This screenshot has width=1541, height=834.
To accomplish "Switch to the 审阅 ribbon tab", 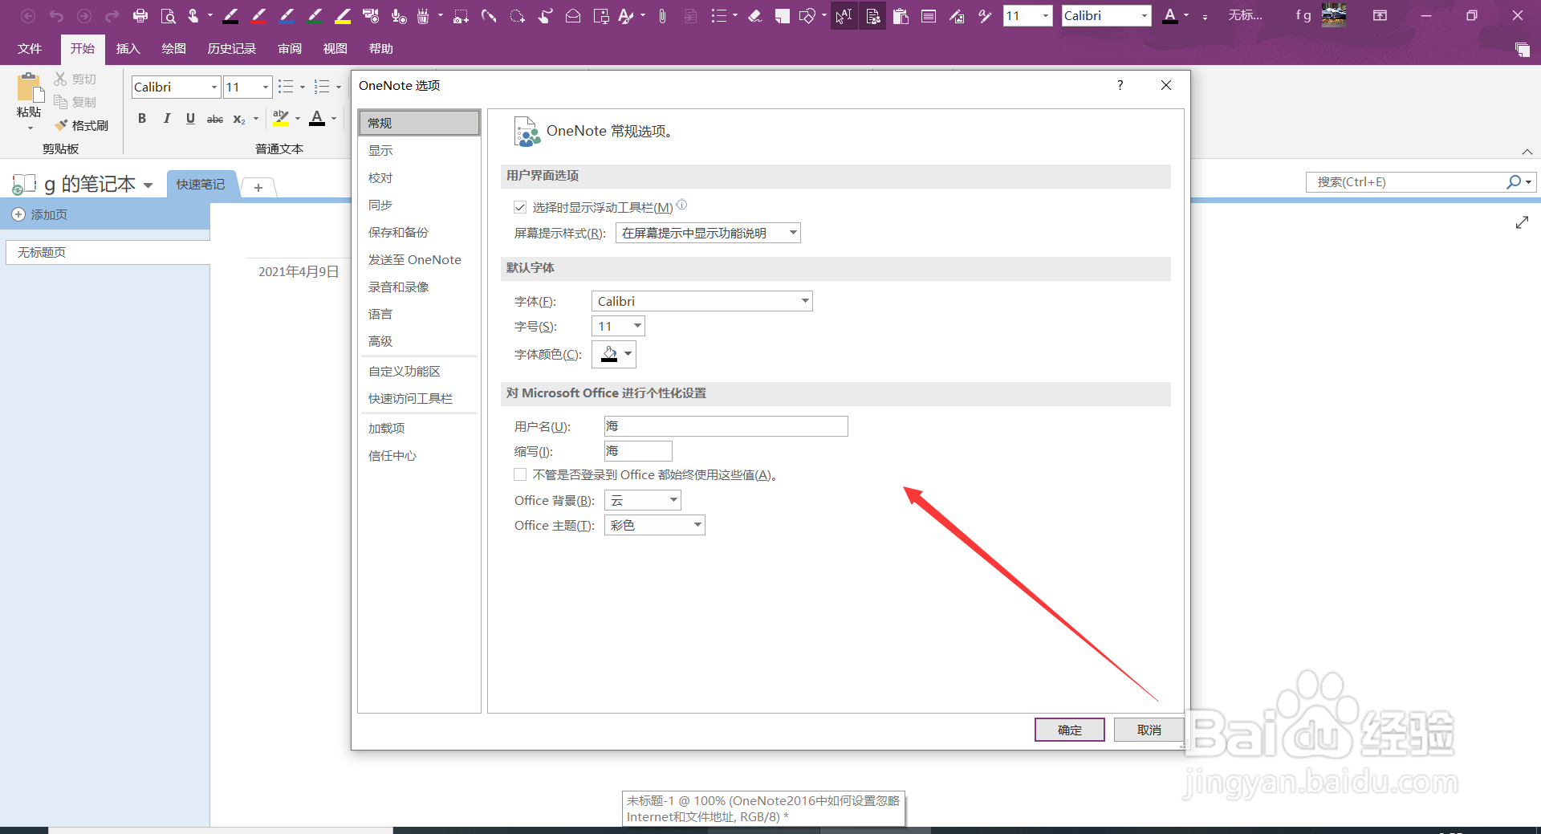I will pos(290,48).
